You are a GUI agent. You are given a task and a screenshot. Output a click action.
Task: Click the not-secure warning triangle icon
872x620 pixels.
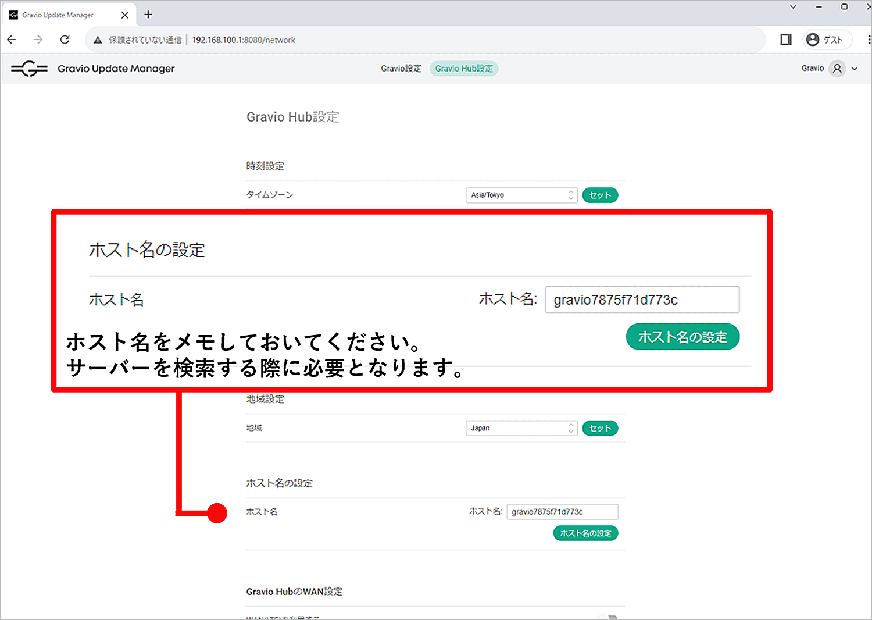[98, 40]
